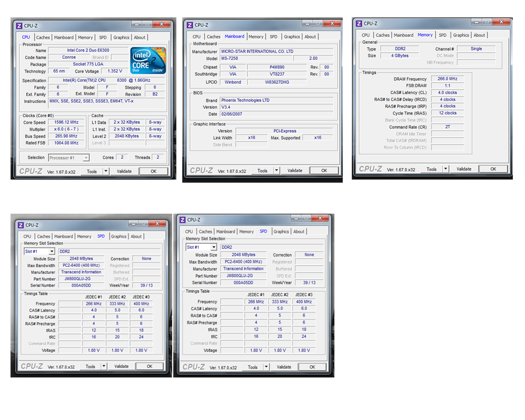
Task: Click Validate in CPU tab window
Action: point(124,171)
